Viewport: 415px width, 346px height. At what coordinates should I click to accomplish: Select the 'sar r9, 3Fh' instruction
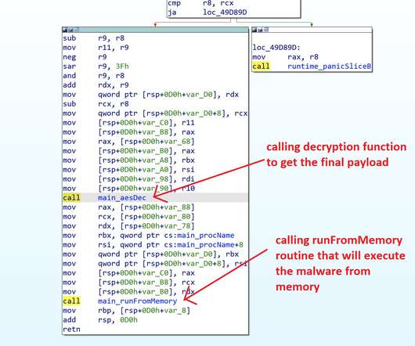tap(96, 66)
